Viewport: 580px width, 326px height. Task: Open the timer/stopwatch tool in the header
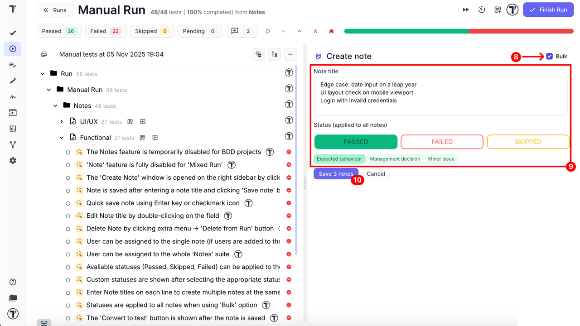point(481,9)
